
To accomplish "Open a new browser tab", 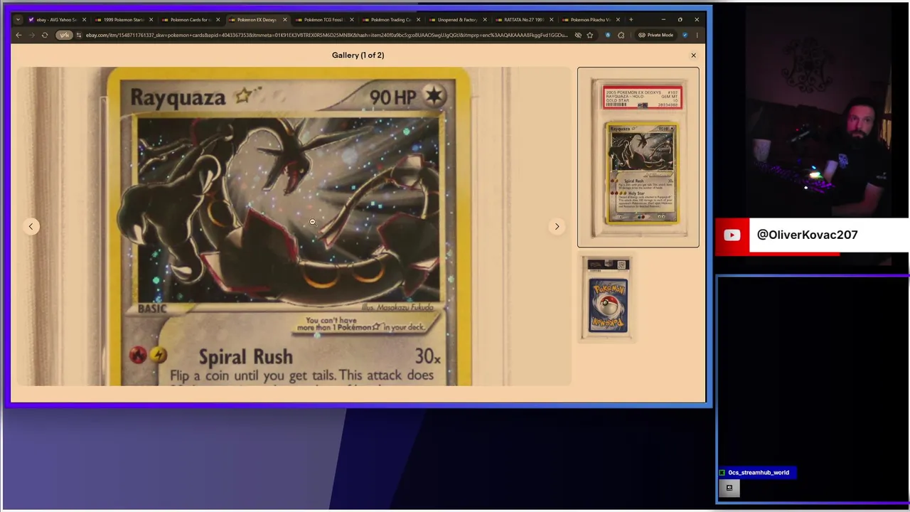I will [631, 20].
